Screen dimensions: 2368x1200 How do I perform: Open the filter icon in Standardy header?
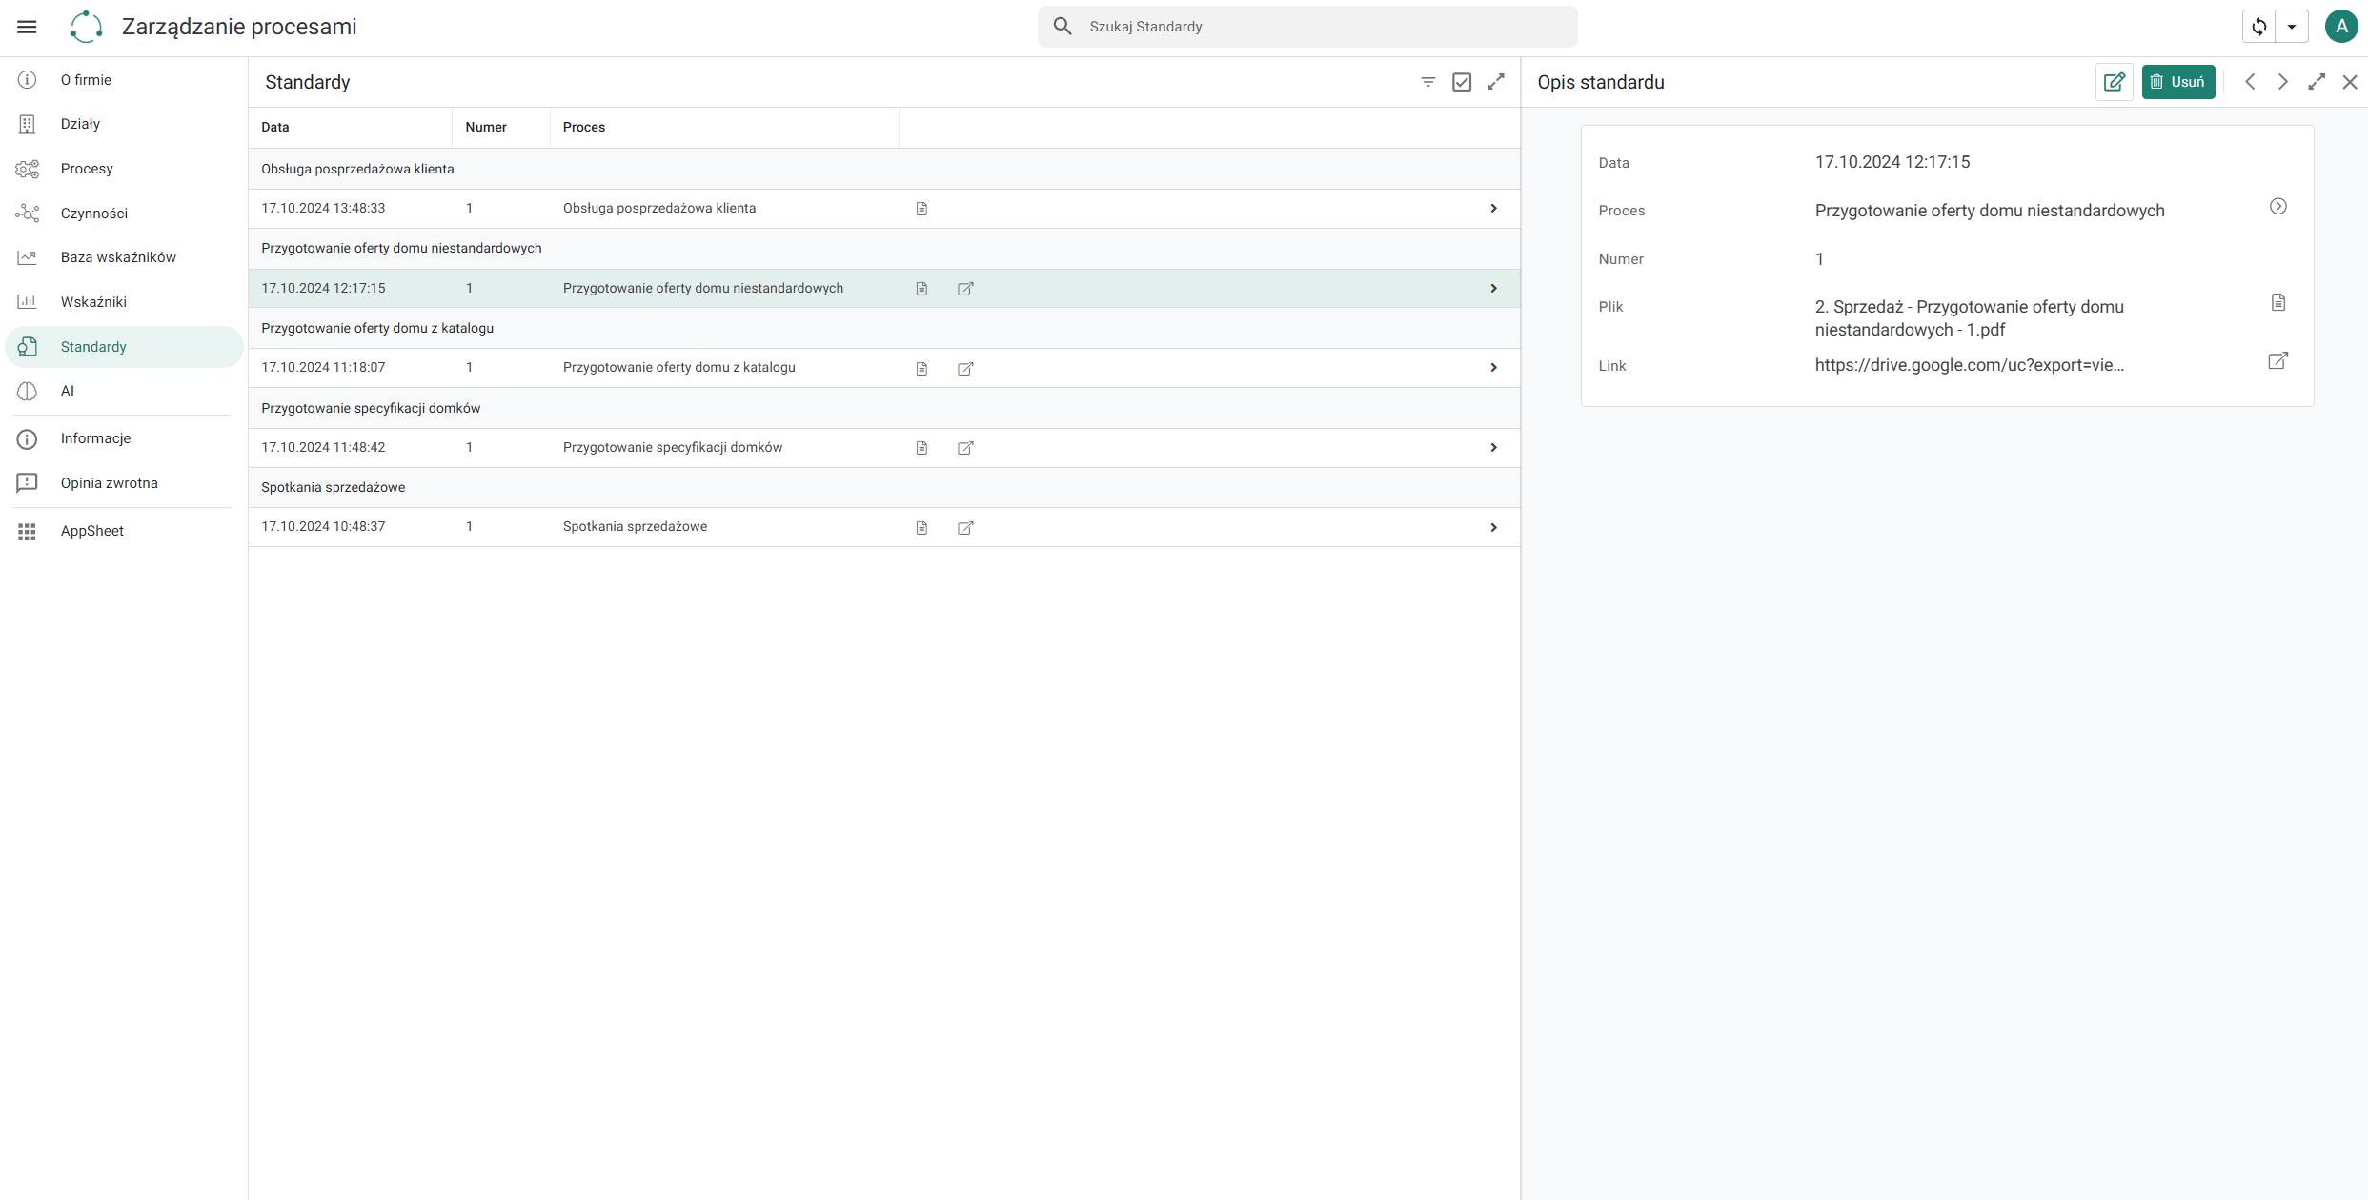1427,82
